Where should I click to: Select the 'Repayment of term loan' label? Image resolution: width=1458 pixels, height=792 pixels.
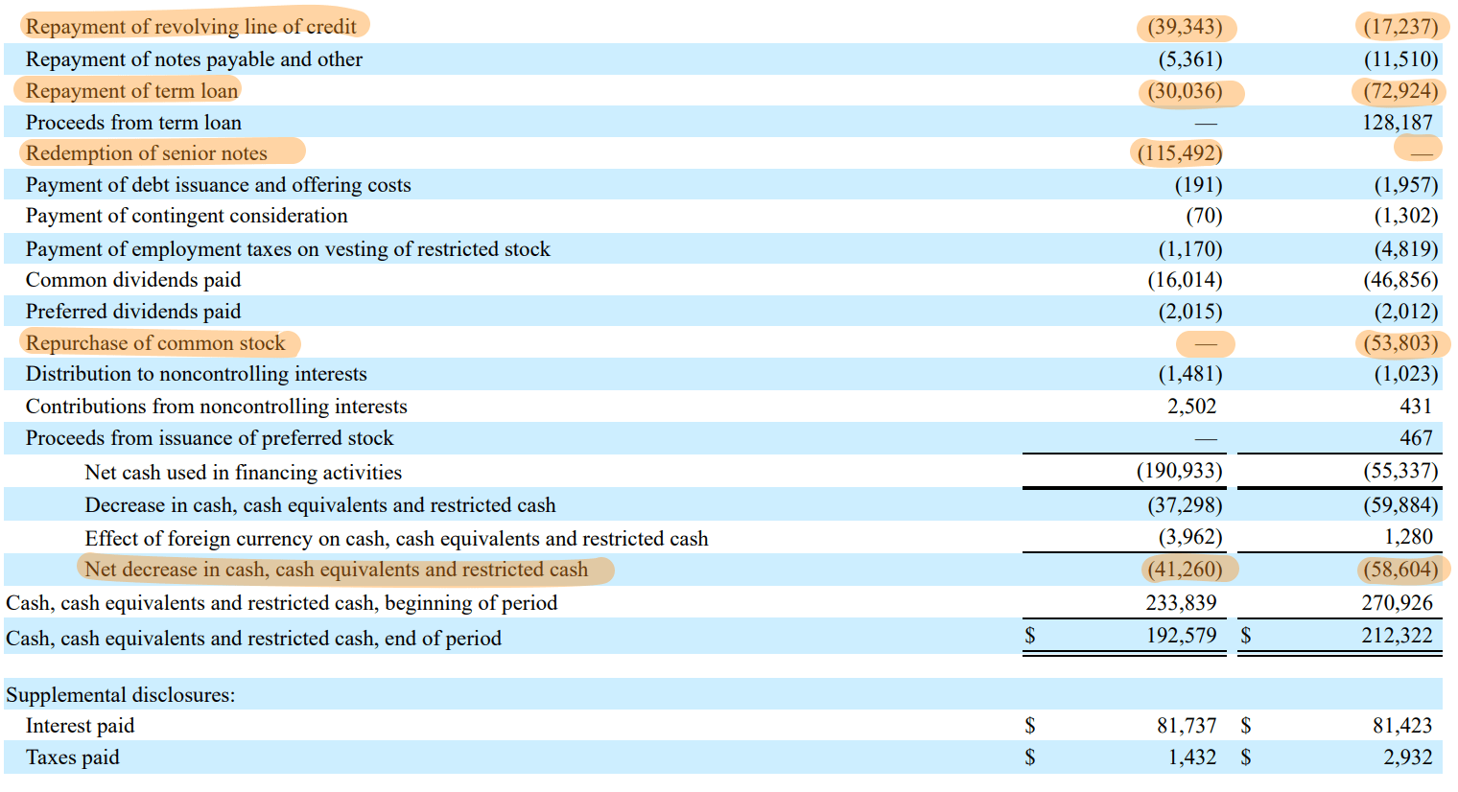(x=131, y=91)
